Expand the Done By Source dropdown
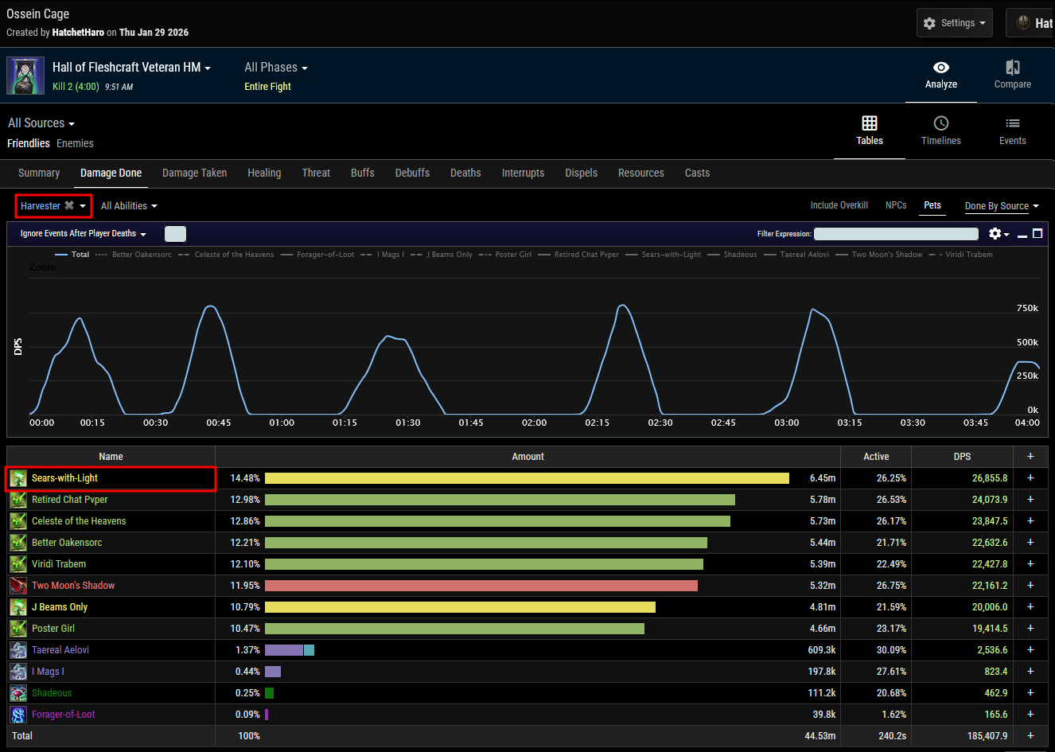1055x752 pixels. click(1002, 206)
